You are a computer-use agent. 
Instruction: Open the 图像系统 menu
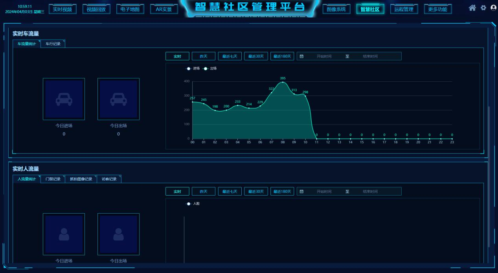336,9
